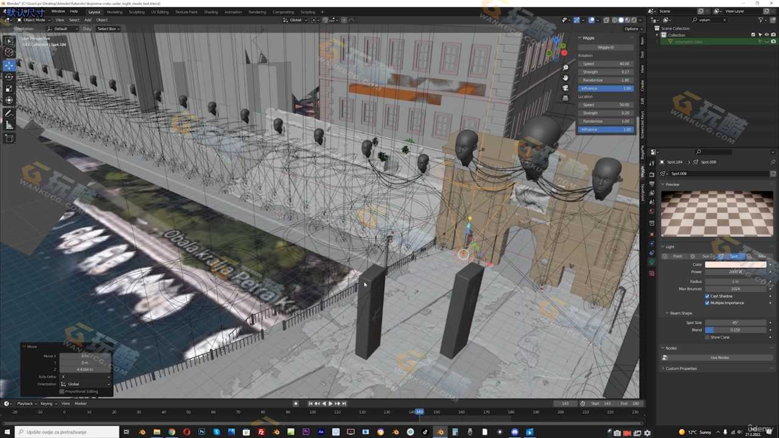This screenshot has width=779, height=438.
Task: Toggle Multiple Importance checkbox
Action: 707,303
